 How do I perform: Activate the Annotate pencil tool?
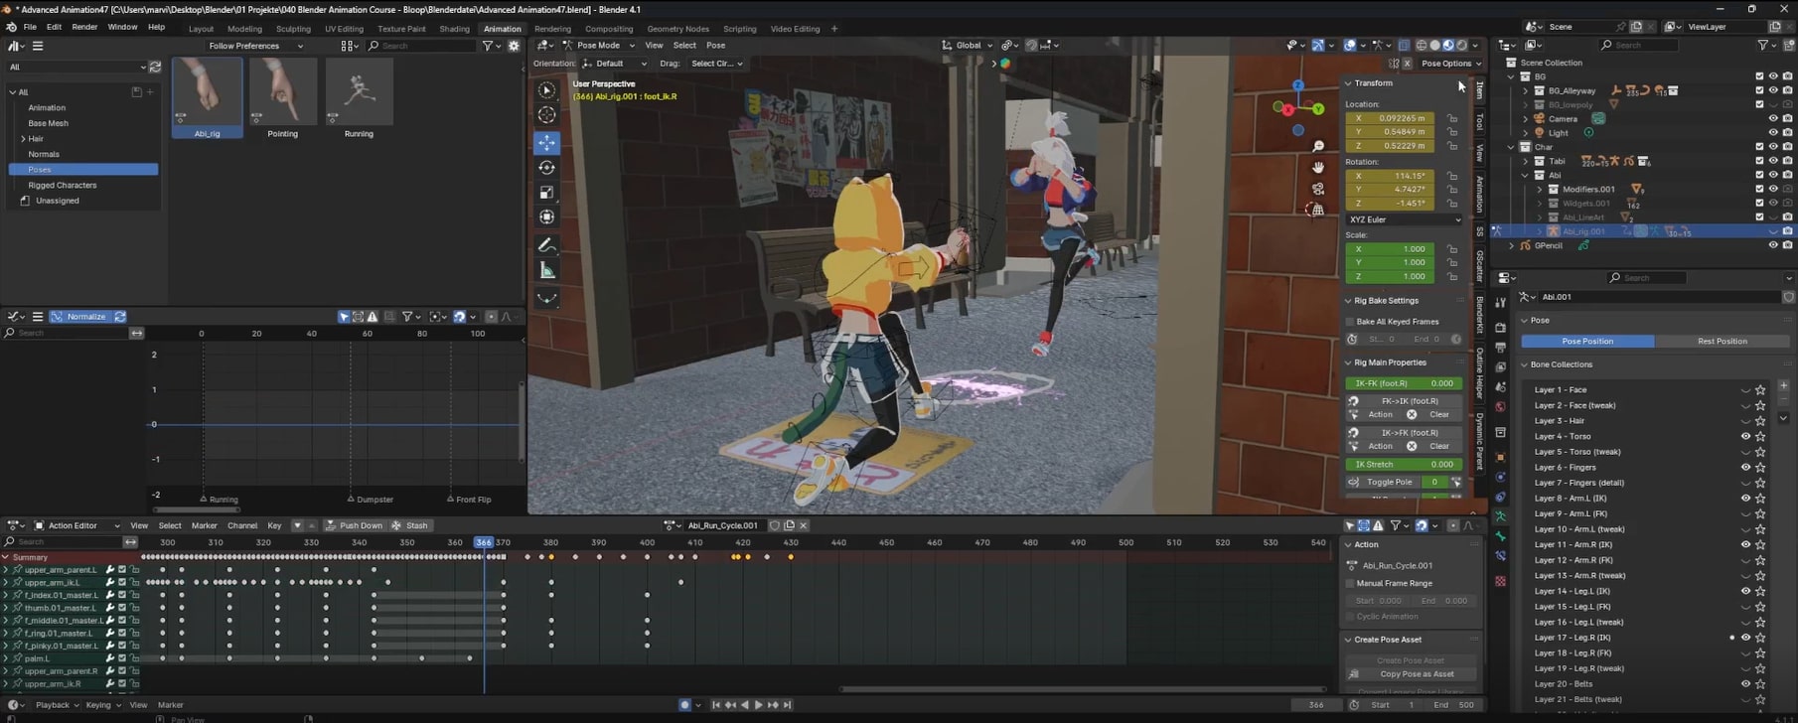[x=547, y=244]
